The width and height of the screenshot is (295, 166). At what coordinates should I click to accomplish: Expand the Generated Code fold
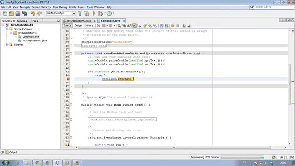(x=71, y=46)
